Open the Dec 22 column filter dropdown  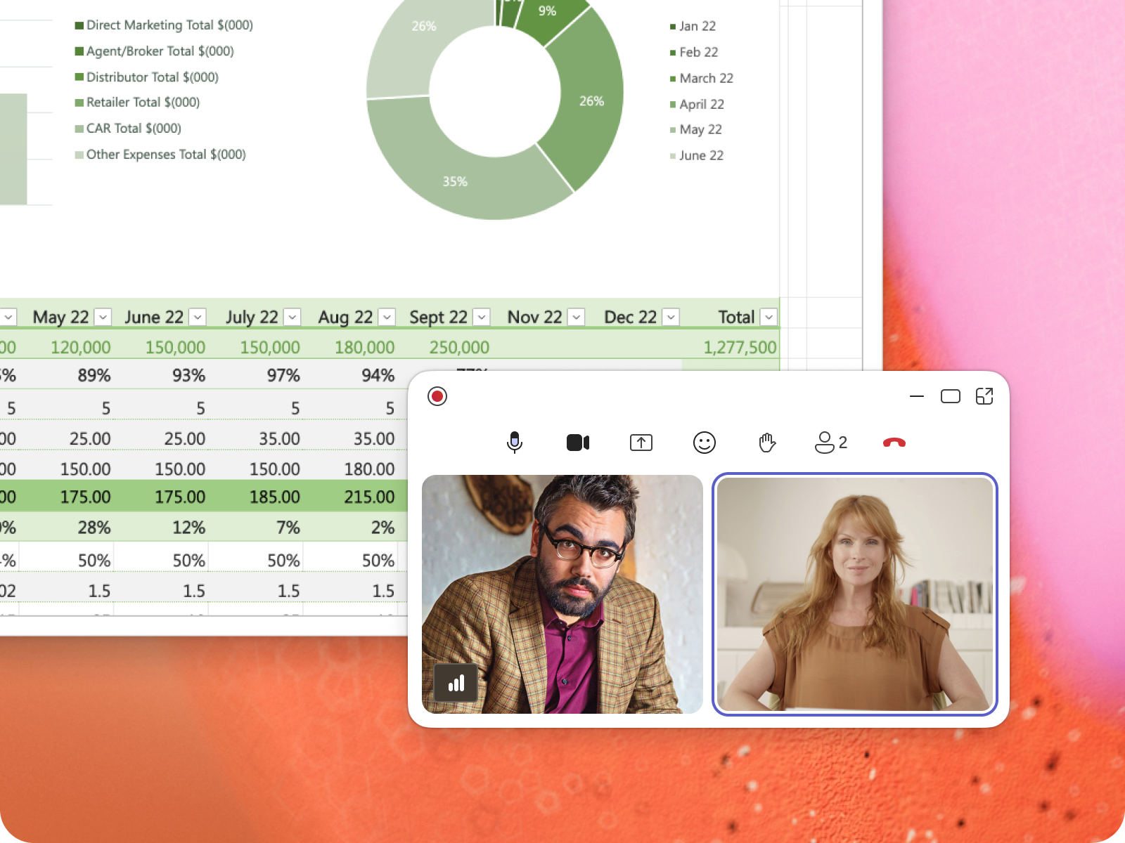click(671, 318)
